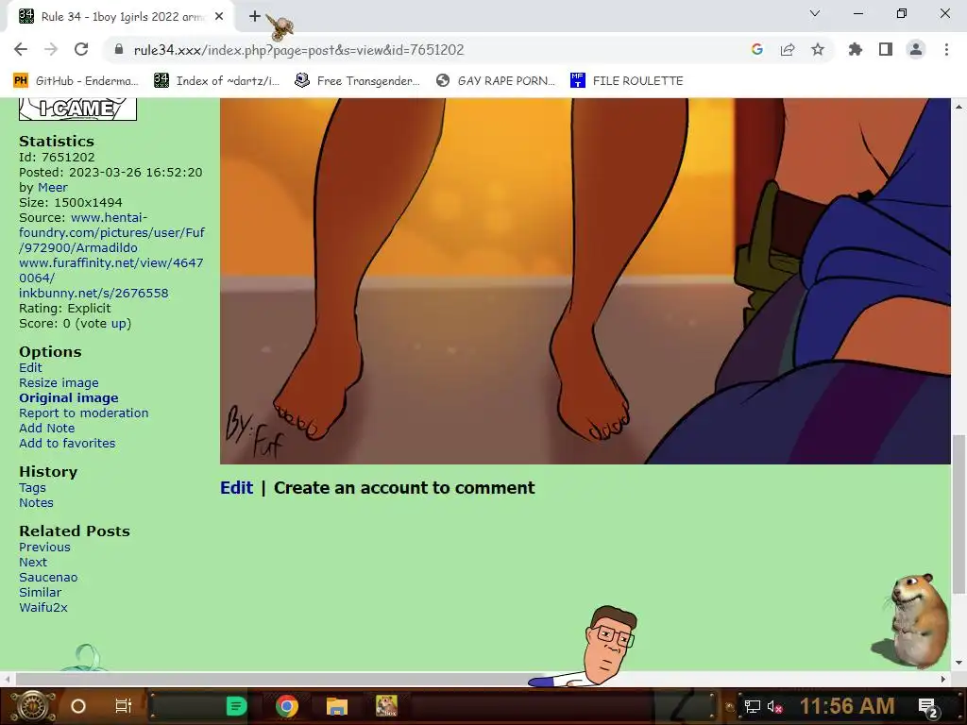Open uploader profile link Meer
Viewport: 967px width, 725px height.
[x=53, y=188]
